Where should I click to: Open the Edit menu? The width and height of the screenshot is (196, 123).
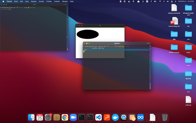click(22, 1)
